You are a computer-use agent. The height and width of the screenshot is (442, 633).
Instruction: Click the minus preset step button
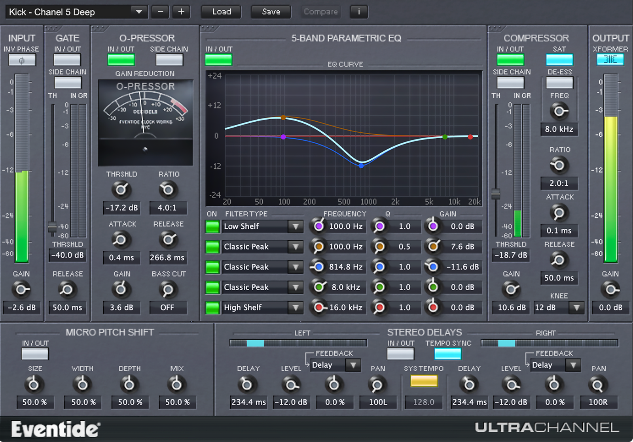click(x=160, y=12)
